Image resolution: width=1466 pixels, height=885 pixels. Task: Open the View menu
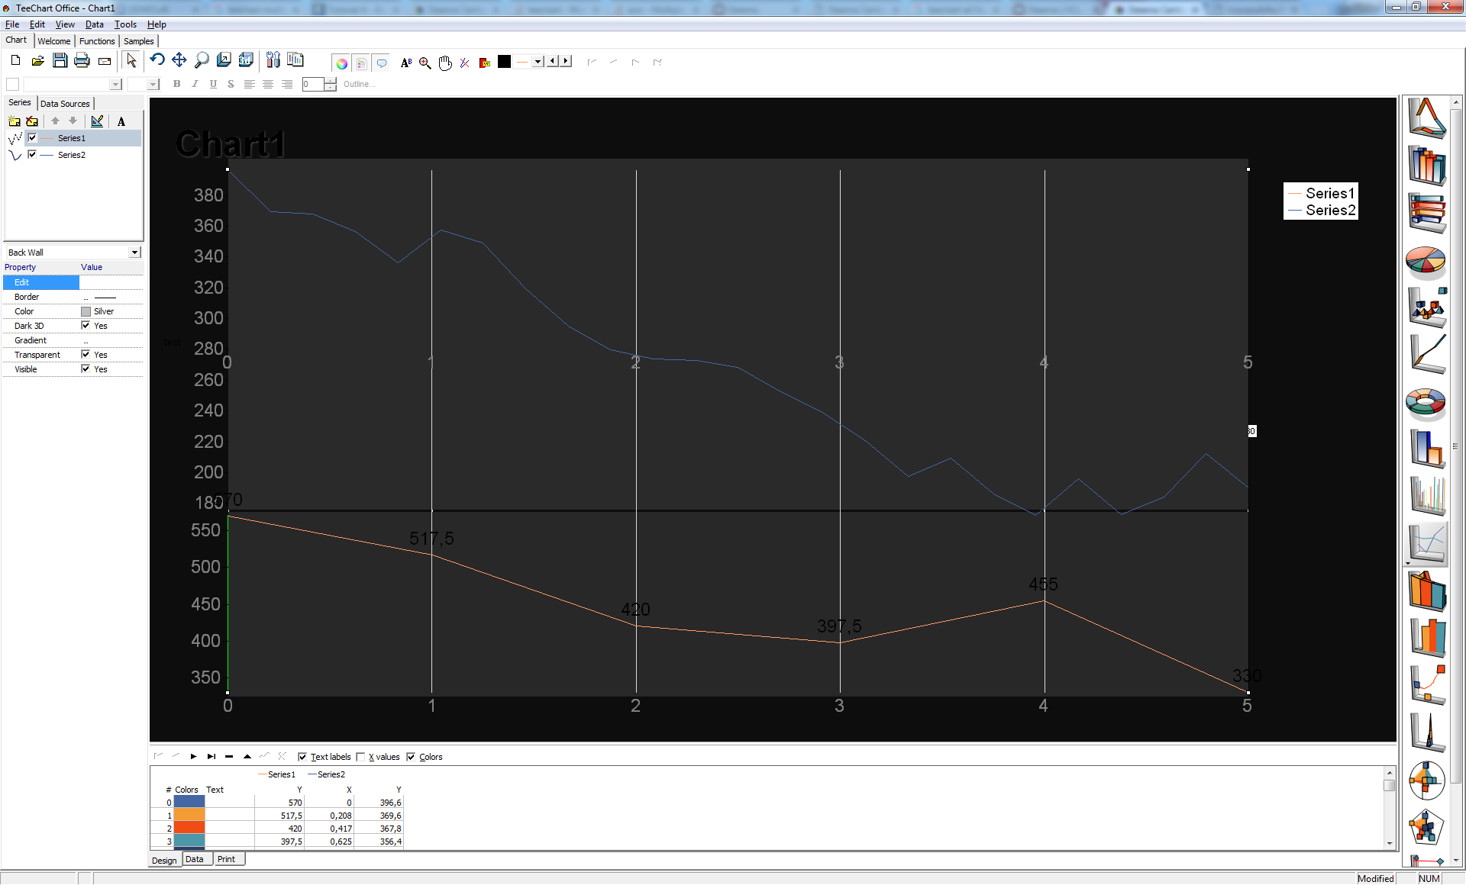65,24
